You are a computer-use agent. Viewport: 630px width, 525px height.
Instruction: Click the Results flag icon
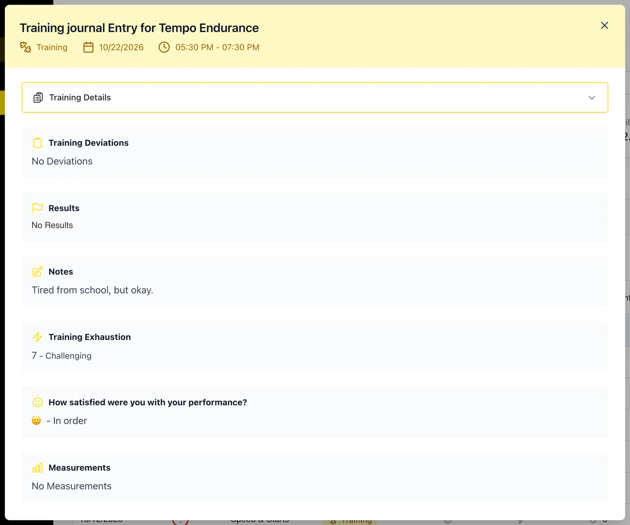pos(37,208)
